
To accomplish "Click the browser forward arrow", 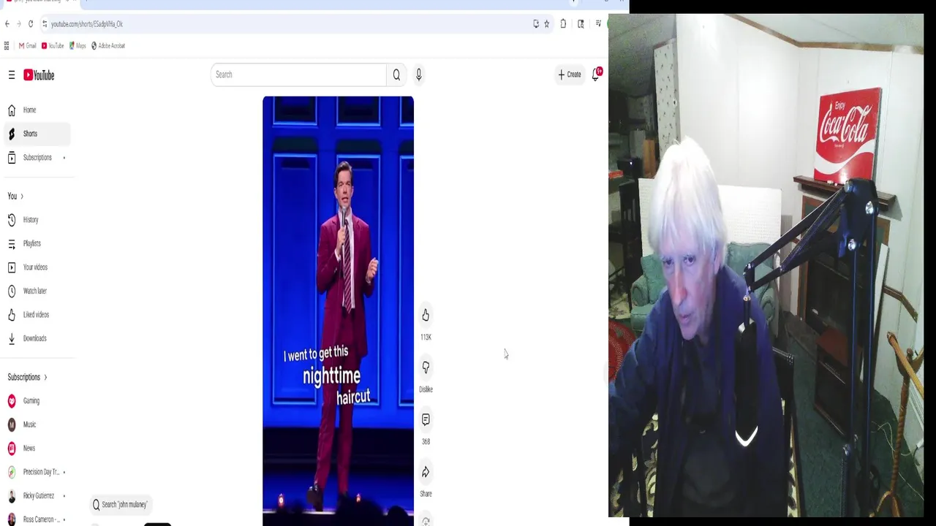I will coord(19,24).
